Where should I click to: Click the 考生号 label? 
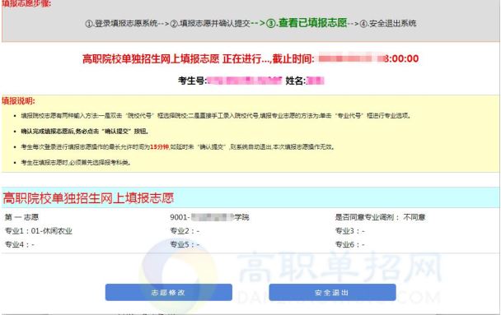192,81
